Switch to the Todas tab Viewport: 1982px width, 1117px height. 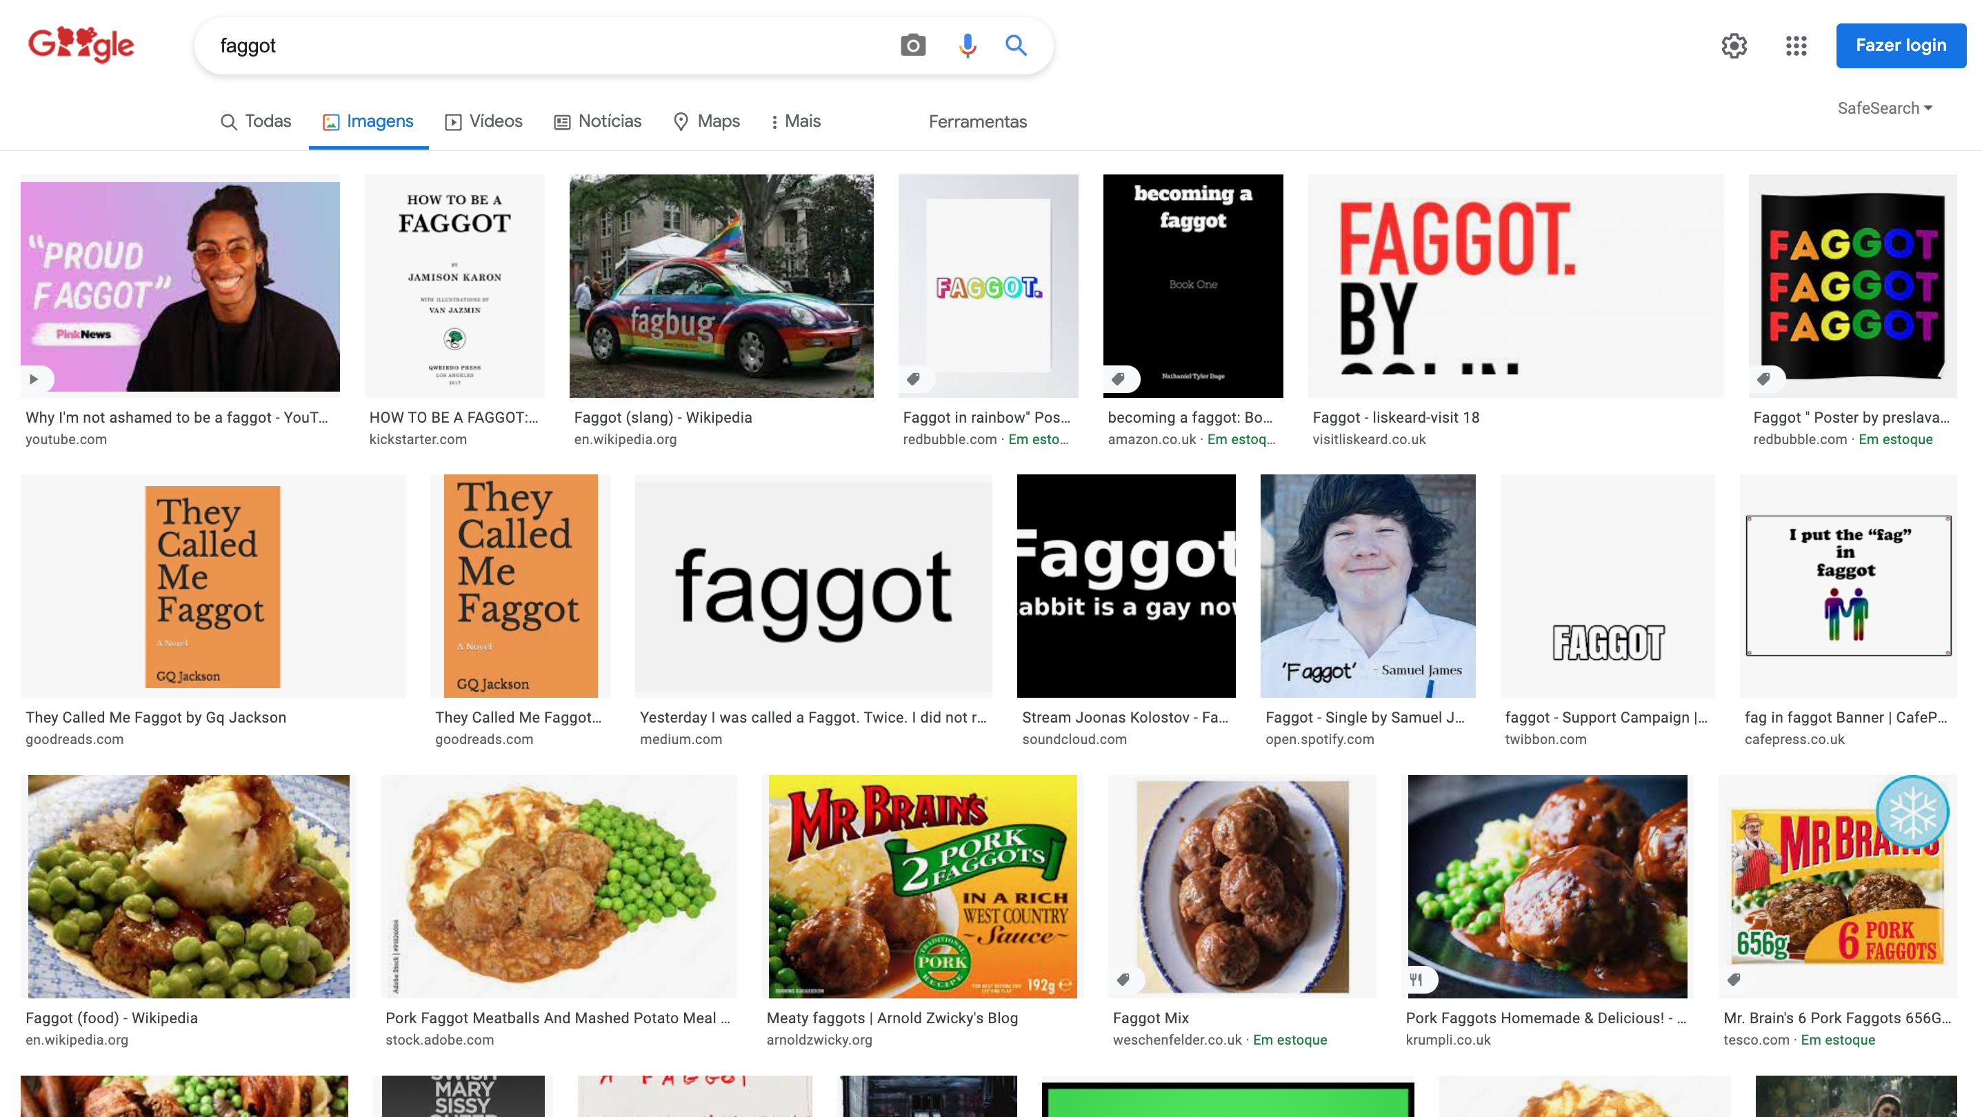pyautogui.click(x=255, y=121)
